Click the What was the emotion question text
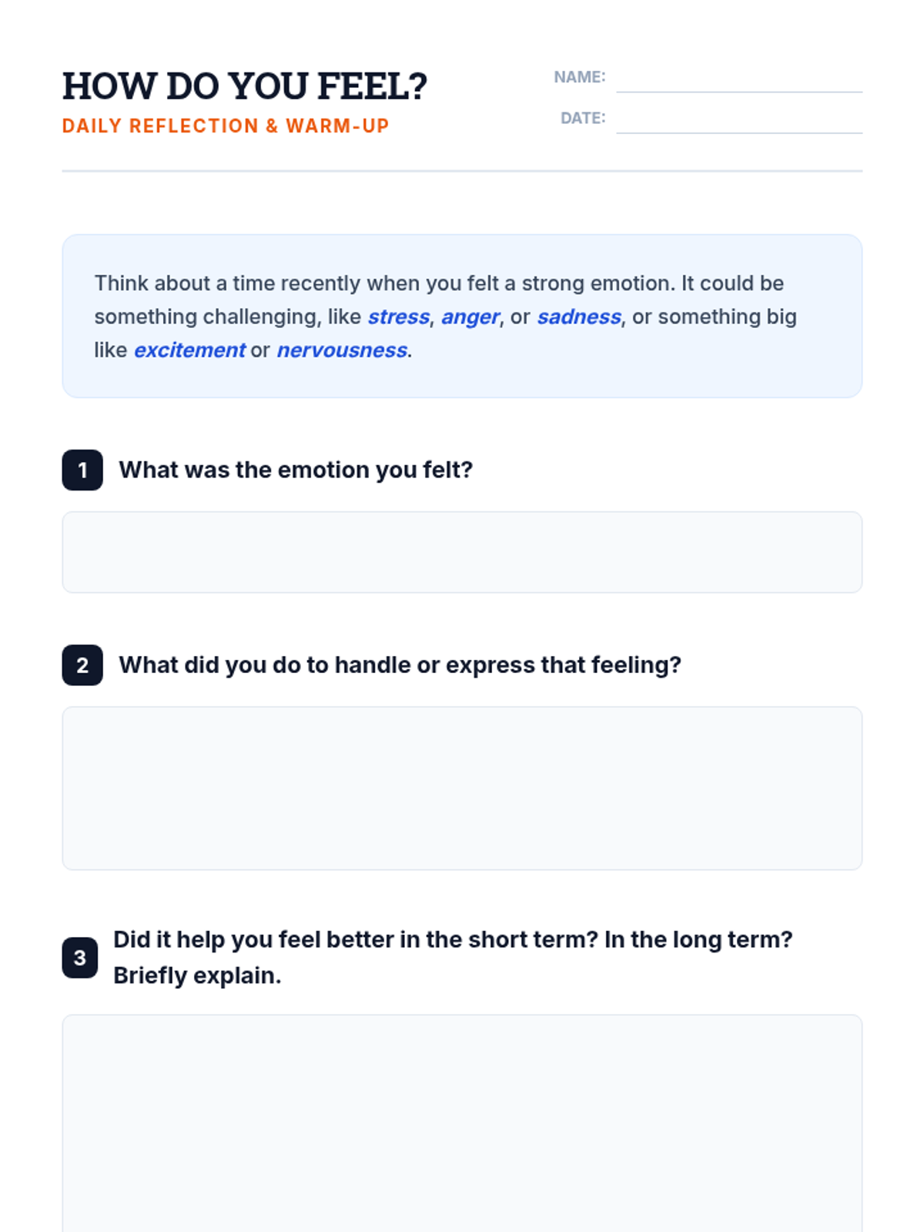This screenshot has width=924, height=1232. (296, 470)
